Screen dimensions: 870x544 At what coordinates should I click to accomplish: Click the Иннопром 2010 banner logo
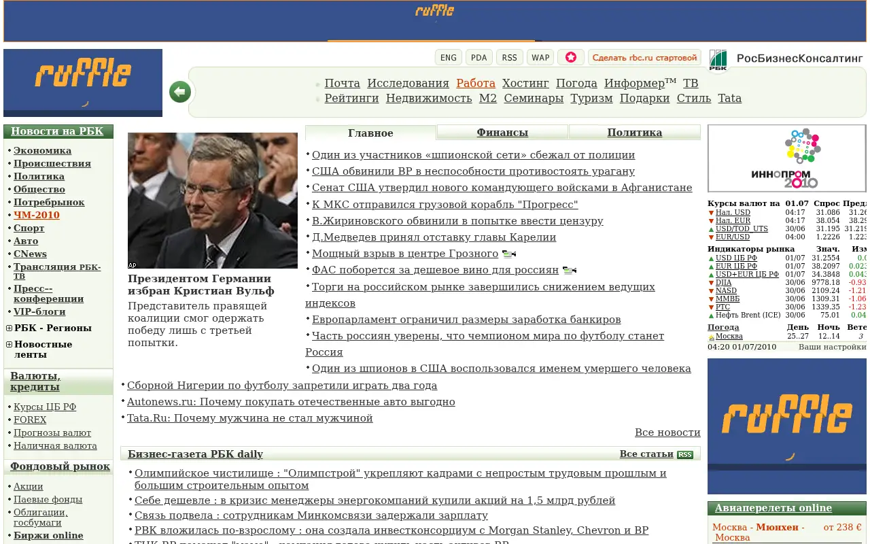click(x=787, y=158)
